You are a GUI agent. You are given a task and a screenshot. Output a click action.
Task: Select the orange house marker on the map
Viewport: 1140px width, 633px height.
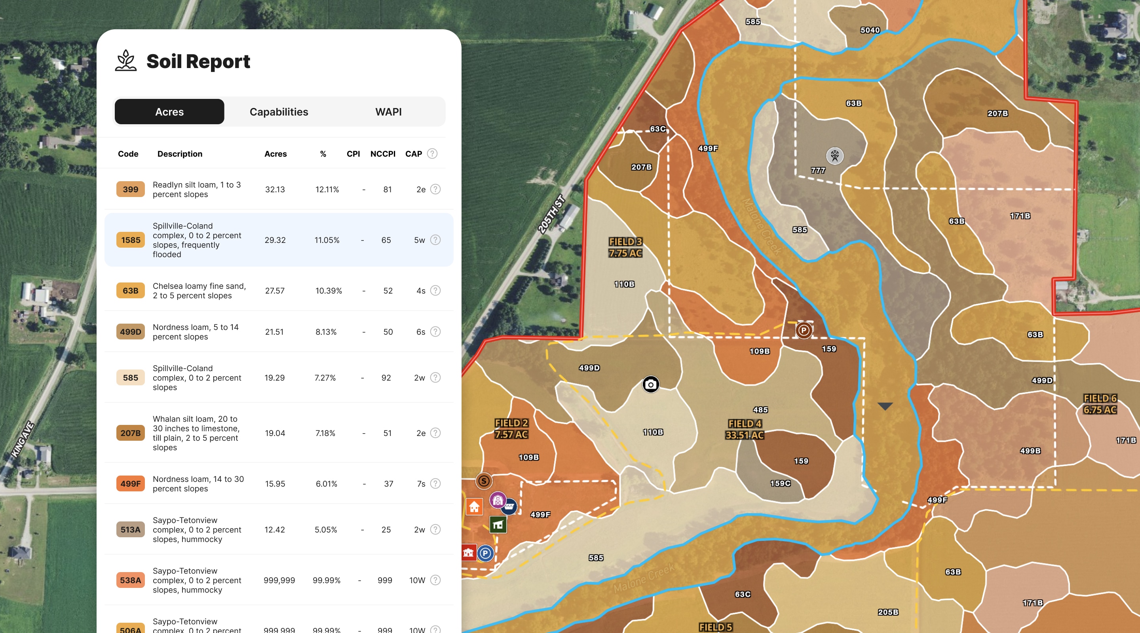(x=475, y=506)
